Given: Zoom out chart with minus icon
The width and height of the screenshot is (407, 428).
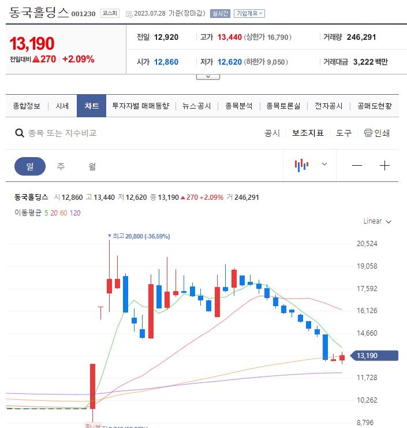Looking at the screenshot, I should tap(357, 165).
